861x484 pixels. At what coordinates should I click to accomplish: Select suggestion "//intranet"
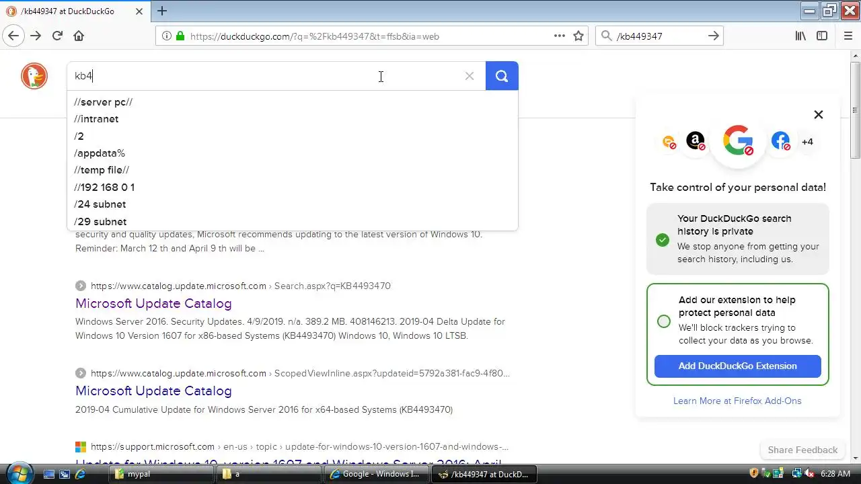coord(96,119)
